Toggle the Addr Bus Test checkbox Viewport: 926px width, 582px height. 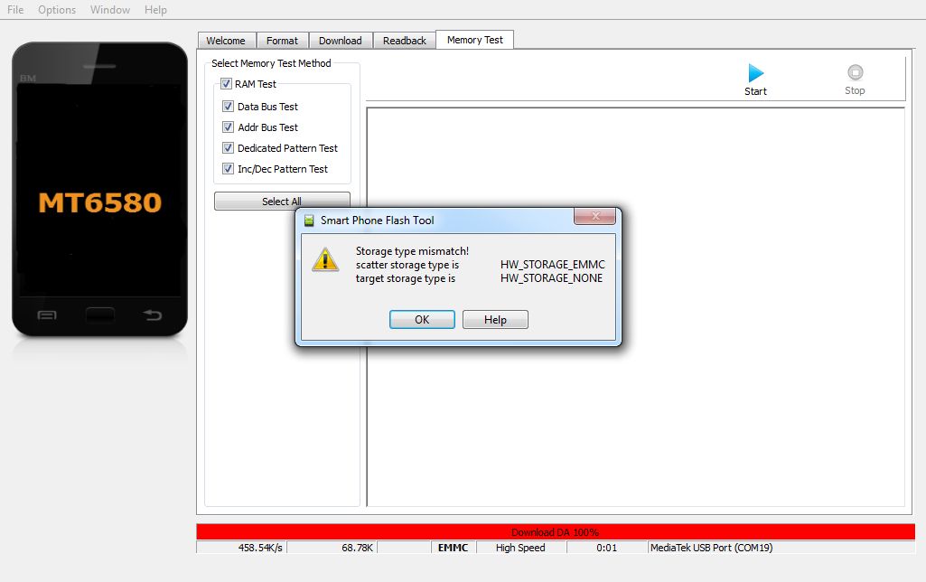pyautogui.click(x=228, y=127)
